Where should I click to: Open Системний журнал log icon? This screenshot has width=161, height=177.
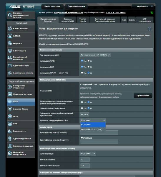pyautogui.click(x=10, y=146)
